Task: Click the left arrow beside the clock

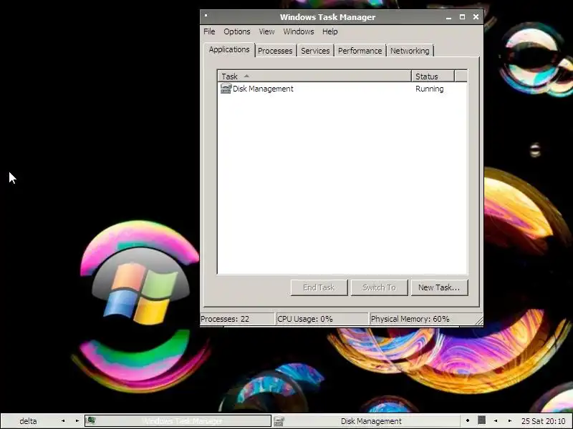Action: pos(496,421)
